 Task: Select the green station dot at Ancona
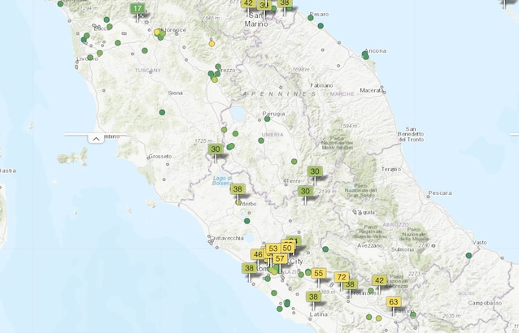[x=365, y=55]
